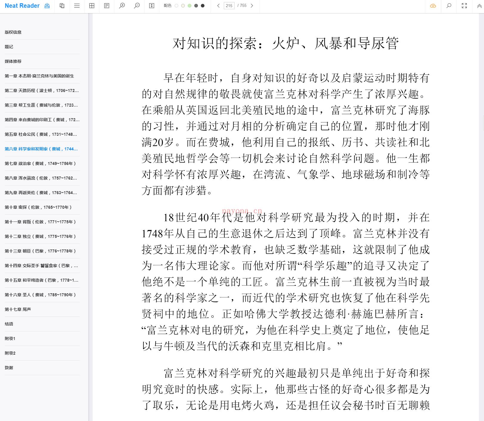The width and height of the screenshot is (484, 421).
Task: Open the 媒体推荐 entry
Action: tap(42, 61)
